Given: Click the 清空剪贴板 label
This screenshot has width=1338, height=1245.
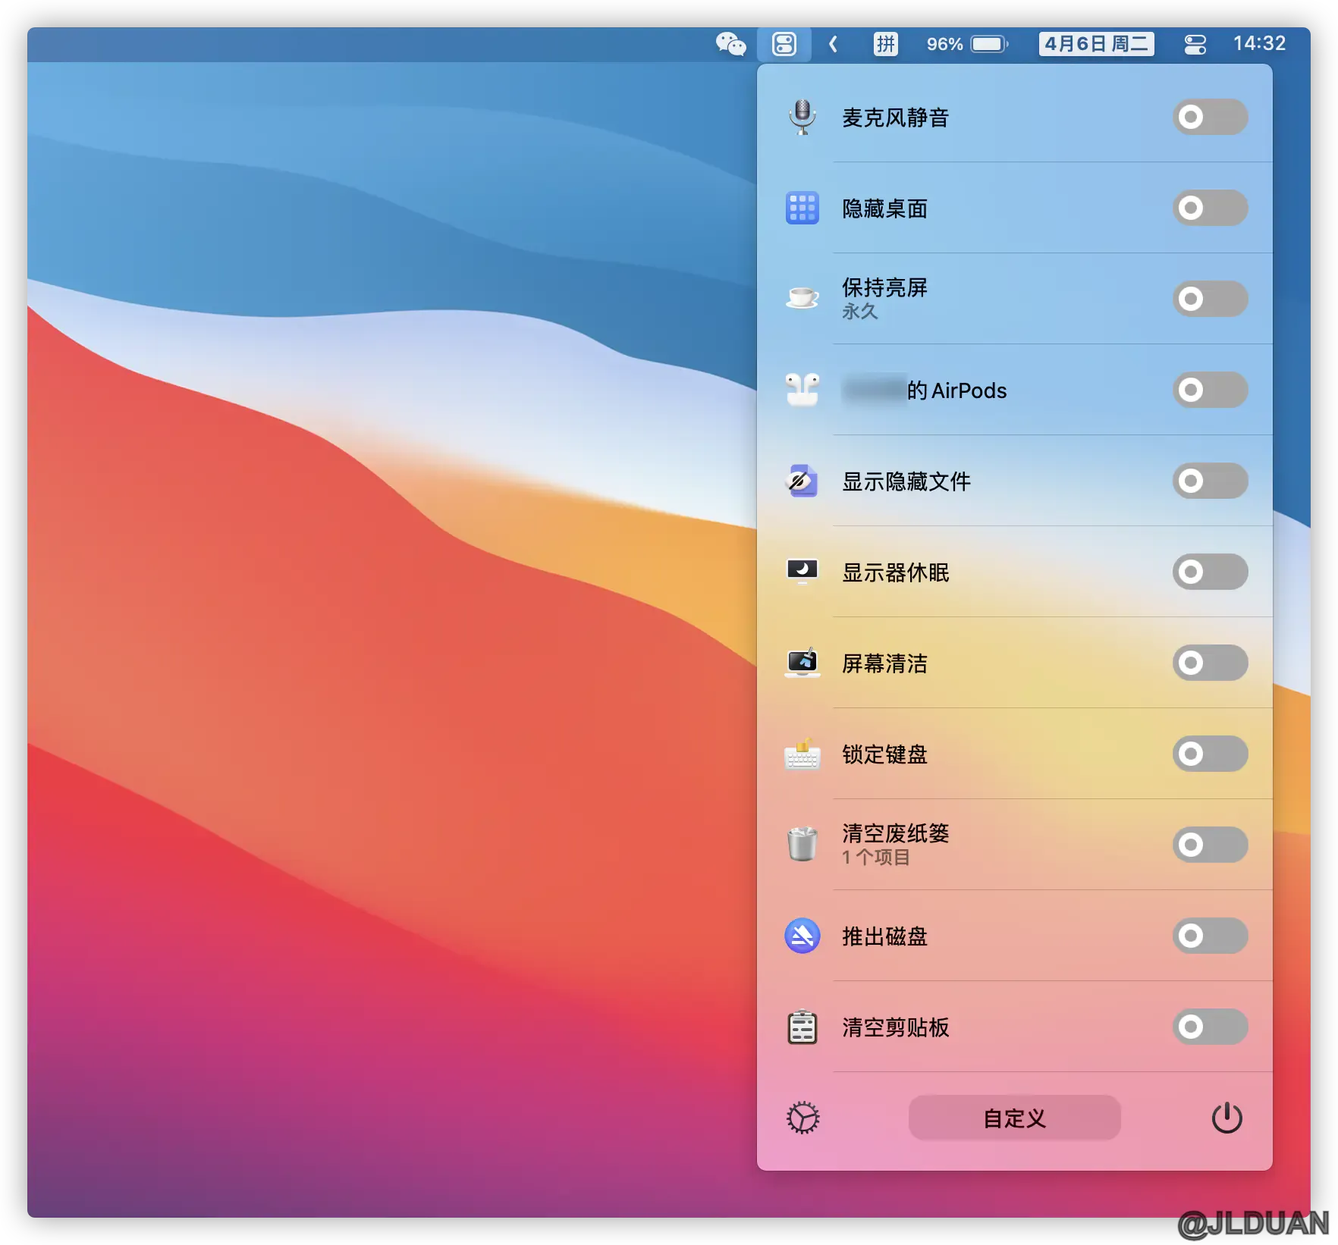Looking at the screenshot, I should click(x=895, y=1027).
